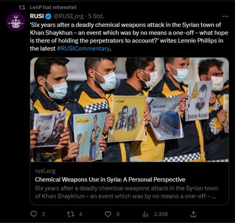235x223 pixels.
Task: Retweet using the arrows icon below the post
Action: point(71,214)
